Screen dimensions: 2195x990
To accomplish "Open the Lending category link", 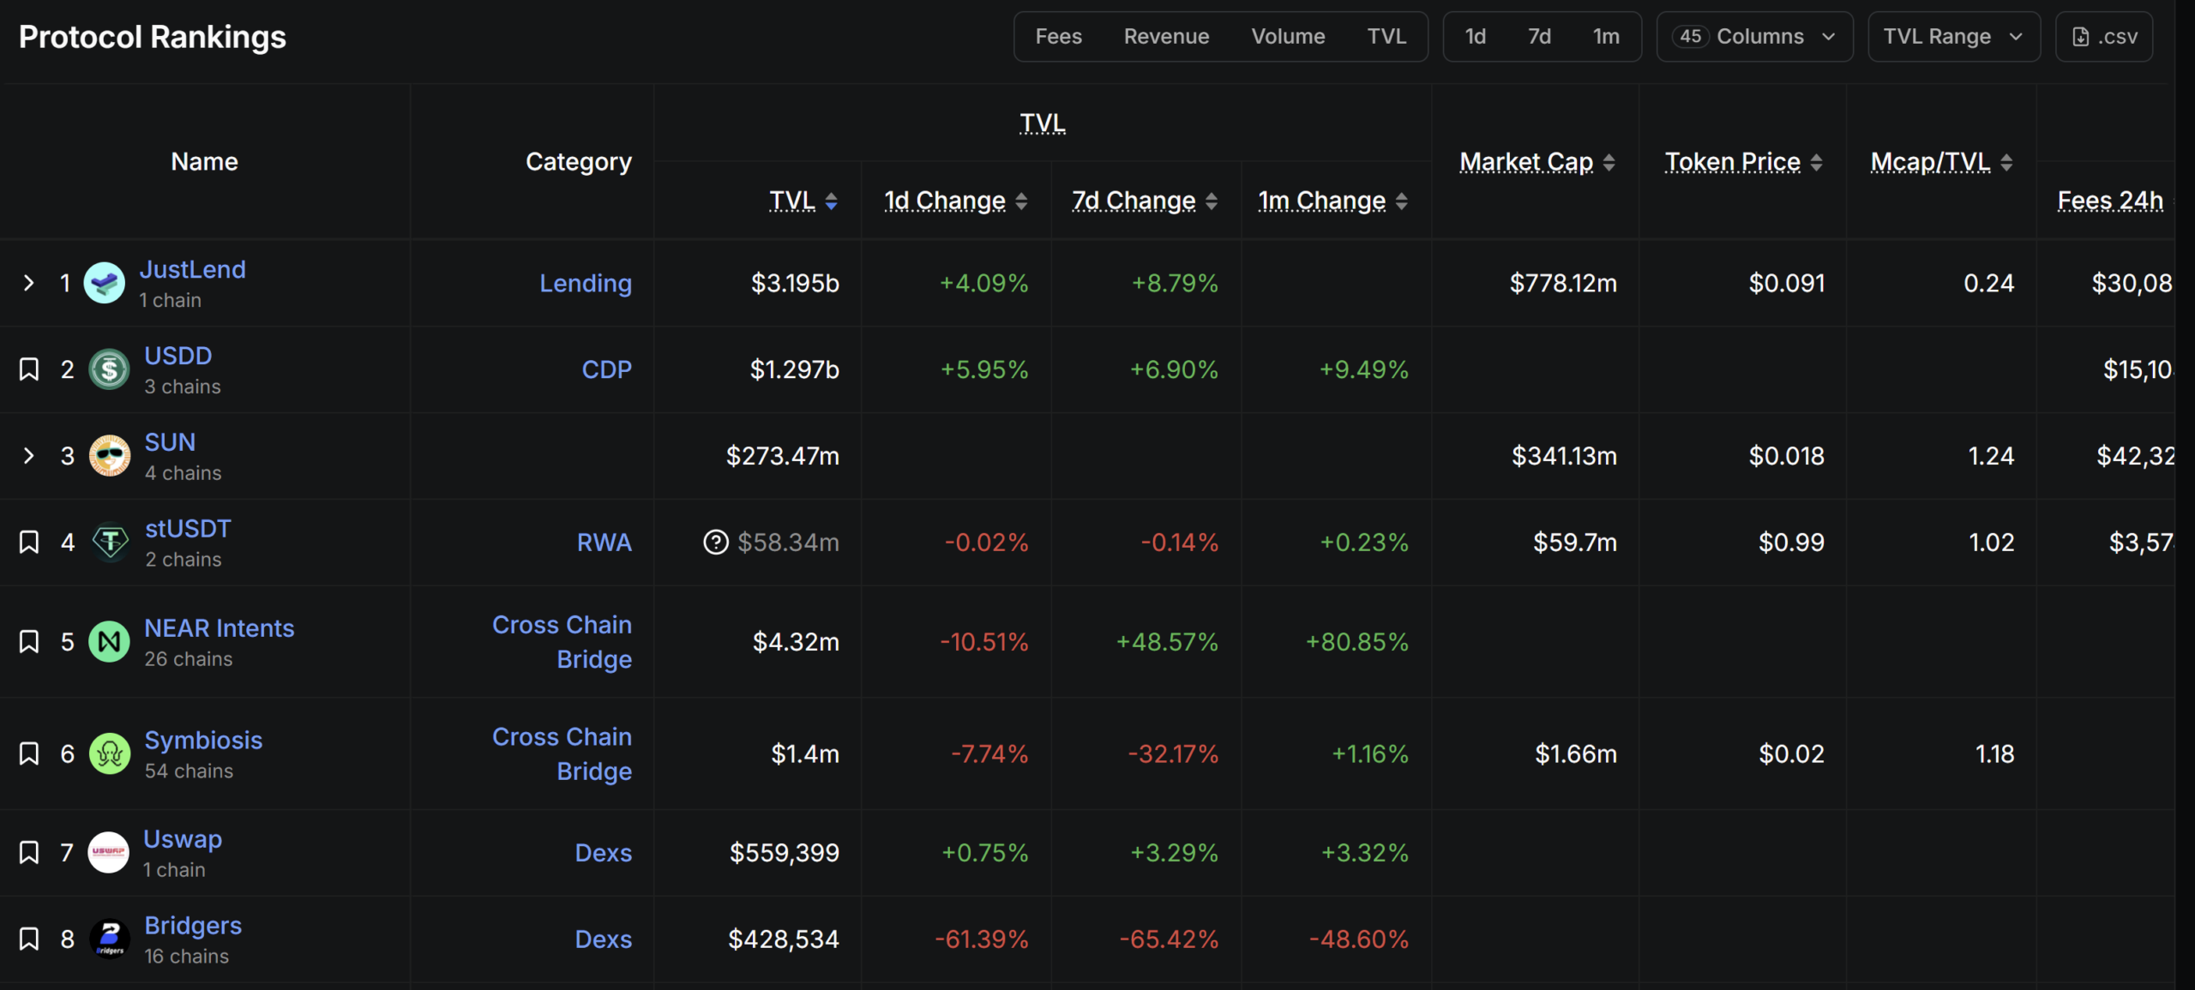I will click(x=586, y=283).
